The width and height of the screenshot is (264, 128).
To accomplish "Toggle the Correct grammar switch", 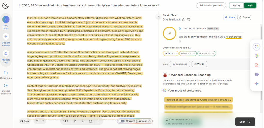I will pos(121,121).
